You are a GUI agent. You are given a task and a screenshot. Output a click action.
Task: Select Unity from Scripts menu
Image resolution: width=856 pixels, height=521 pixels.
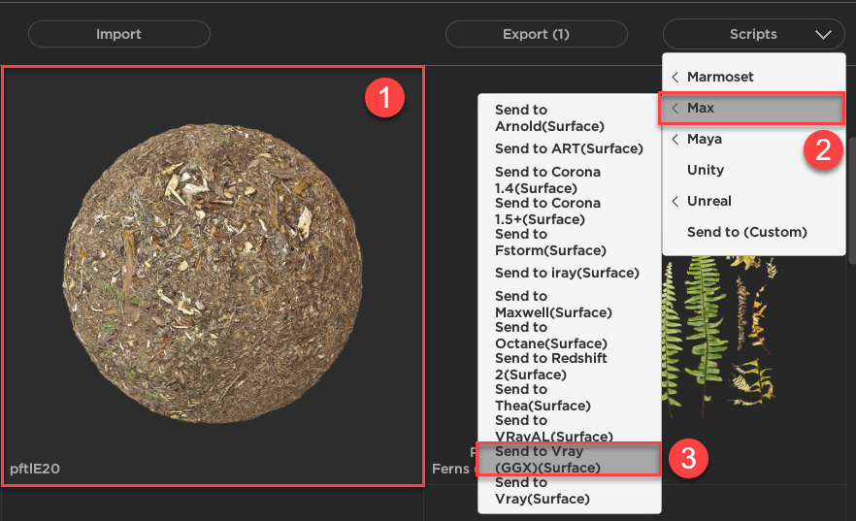[705, 170]
